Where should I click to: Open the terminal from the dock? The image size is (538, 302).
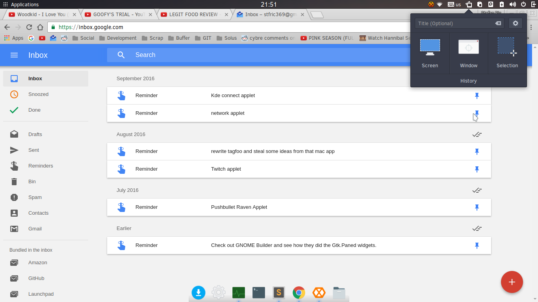click(259, 293)
